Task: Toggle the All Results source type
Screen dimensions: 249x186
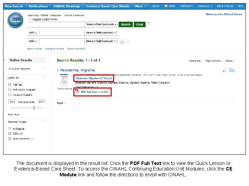Action: (x=10, y=128)
